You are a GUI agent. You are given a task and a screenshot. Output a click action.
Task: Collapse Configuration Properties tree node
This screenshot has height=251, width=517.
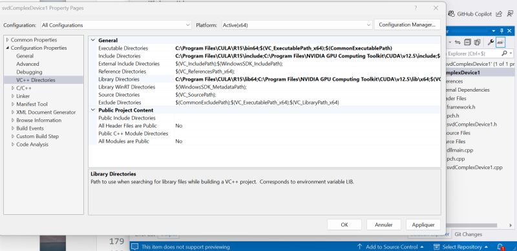coord(8,48)
